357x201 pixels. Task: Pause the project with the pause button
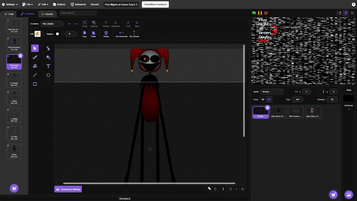click(x=260, y=13)
